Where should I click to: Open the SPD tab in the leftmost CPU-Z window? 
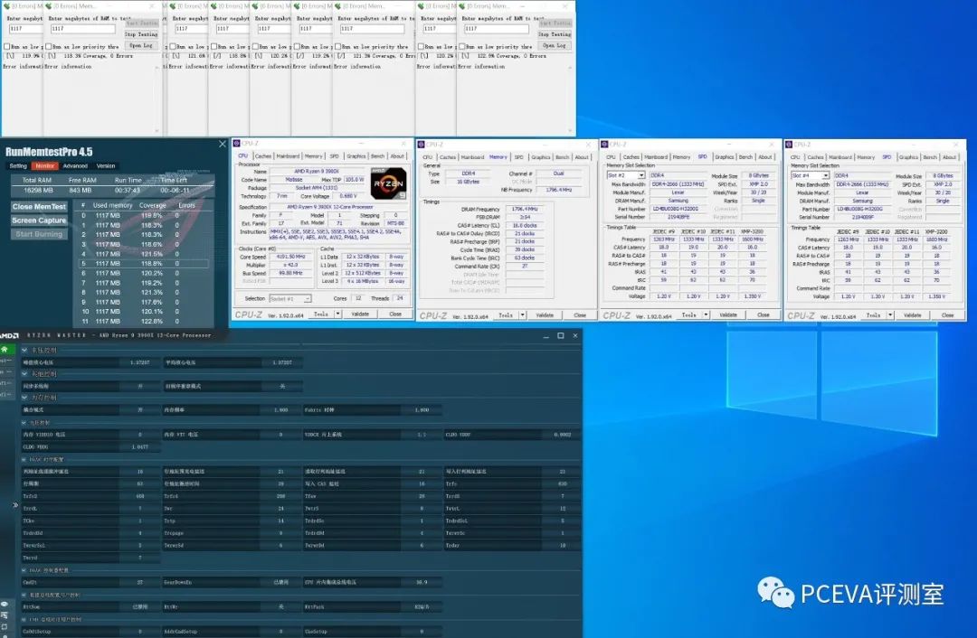click(333, 155)
